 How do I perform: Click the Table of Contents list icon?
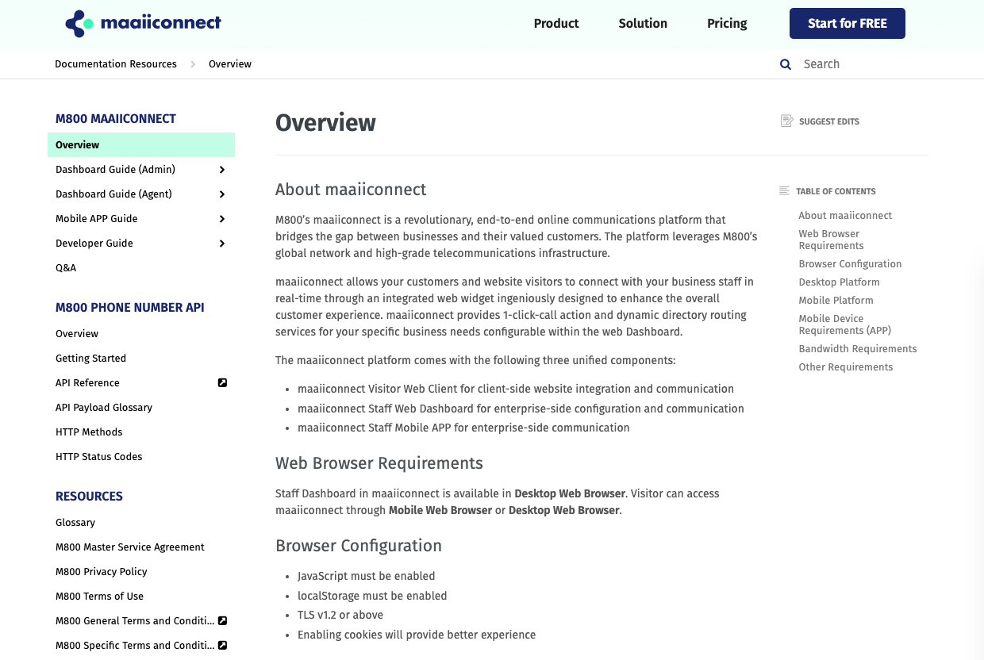click(x=784, y=191)
